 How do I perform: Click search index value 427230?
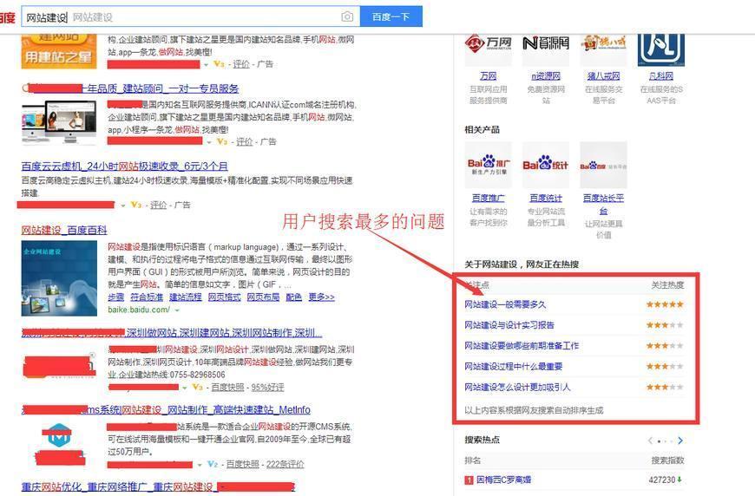point(662,480)
